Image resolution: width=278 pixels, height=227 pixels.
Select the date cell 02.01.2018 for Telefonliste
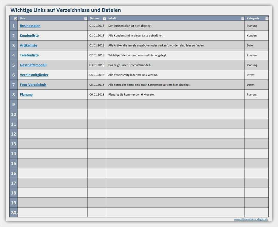point(97,55)
